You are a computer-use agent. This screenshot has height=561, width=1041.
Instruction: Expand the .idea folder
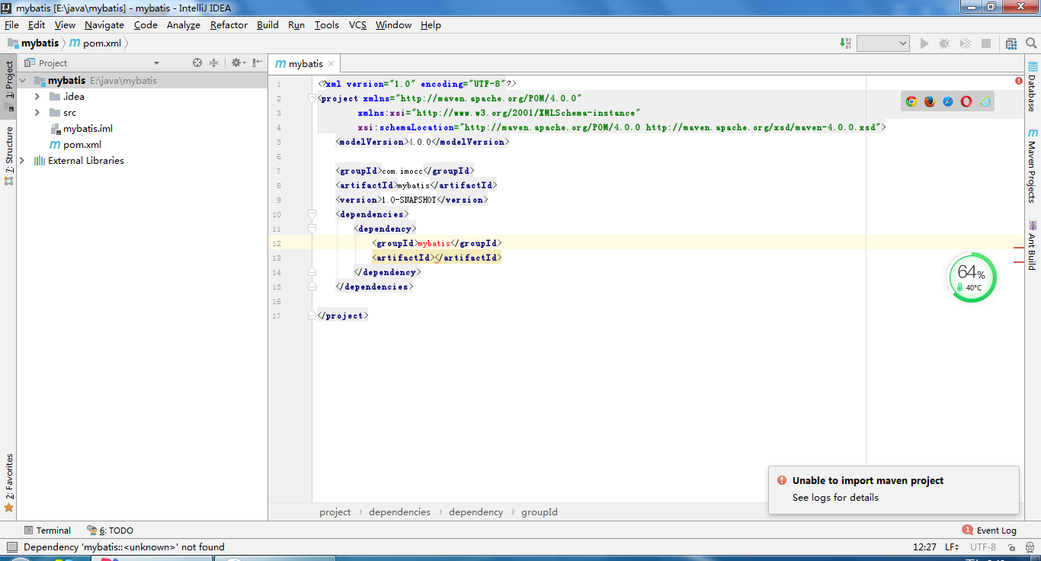click(x=37, y=97)
